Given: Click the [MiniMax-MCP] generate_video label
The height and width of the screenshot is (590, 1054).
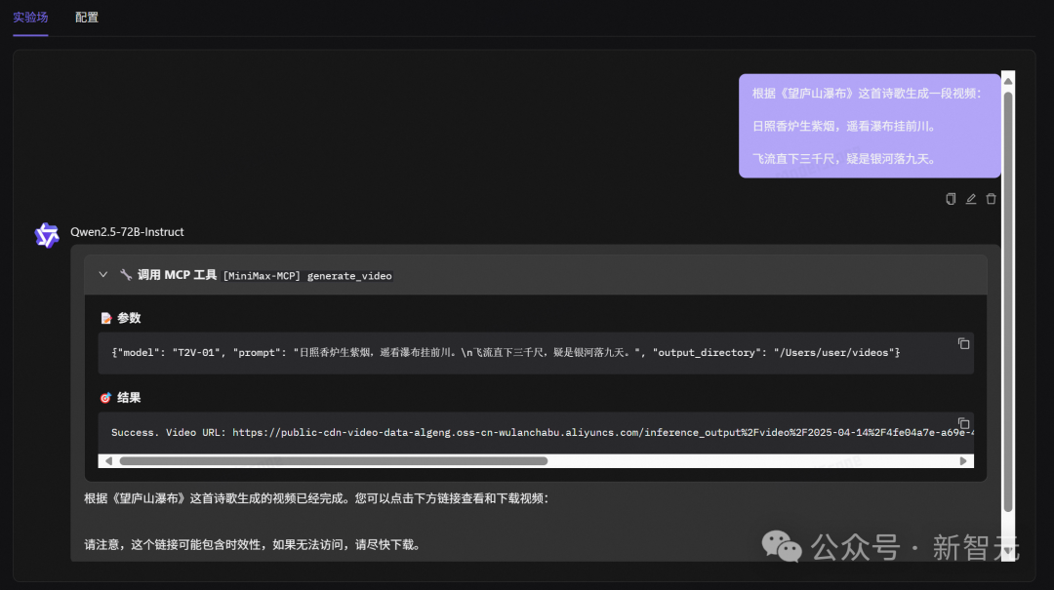Looking at the screenshot, I should [307, 276].
